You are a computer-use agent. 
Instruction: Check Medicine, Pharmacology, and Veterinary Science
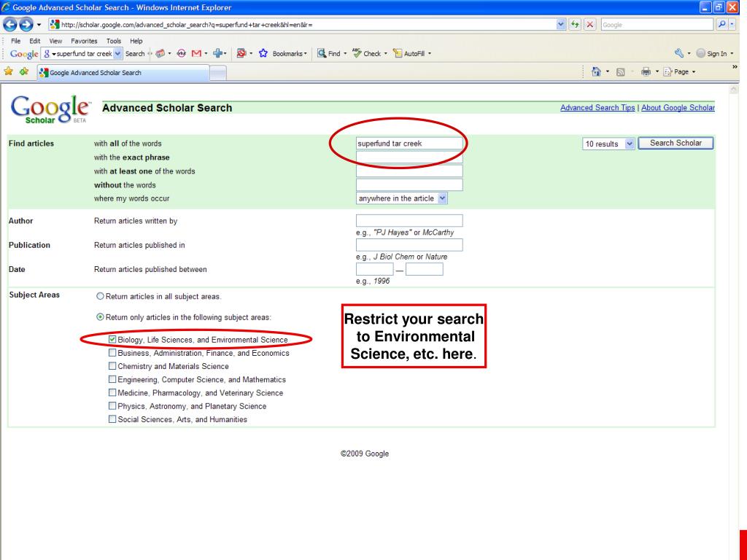[112, 393]
